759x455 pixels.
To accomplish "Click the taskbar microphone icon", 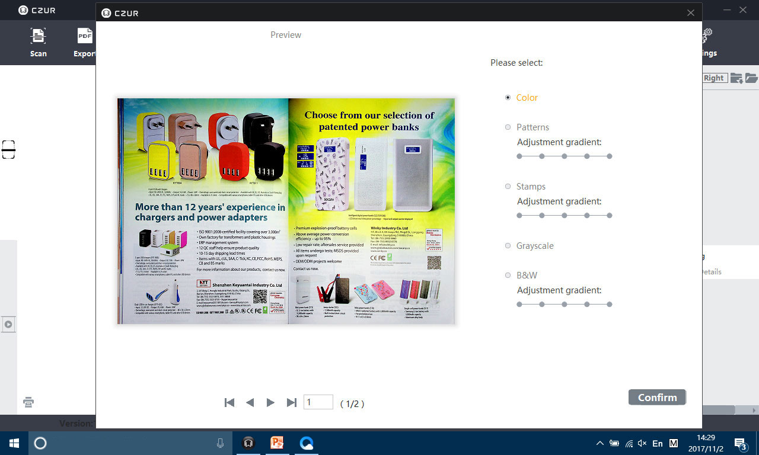I will point(220,443).
